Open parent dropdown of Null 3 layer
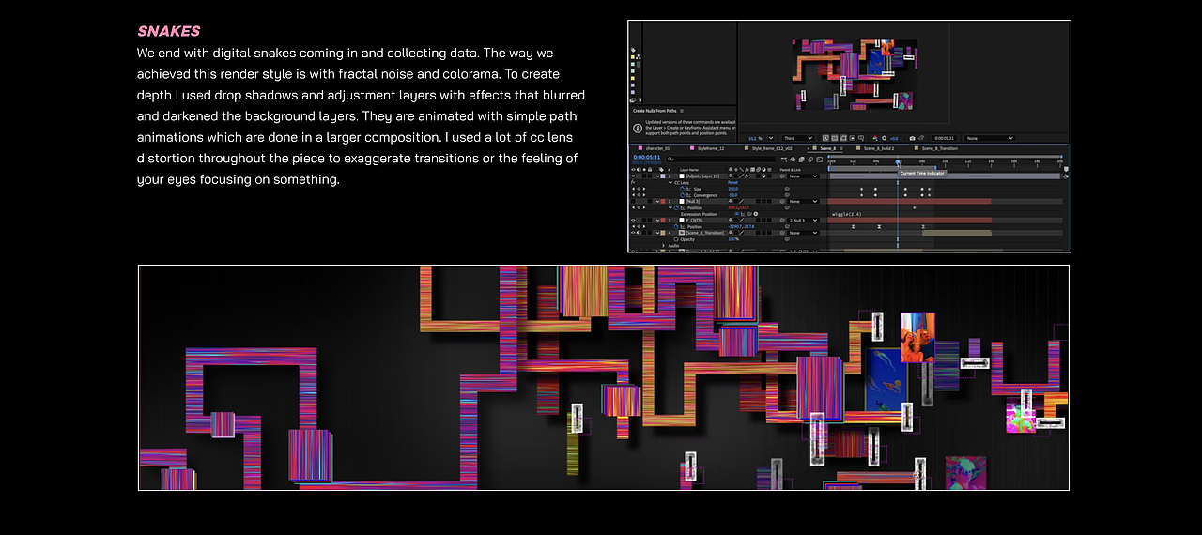The height and width of the screenshot is (535, 1202). pos(803,201)
